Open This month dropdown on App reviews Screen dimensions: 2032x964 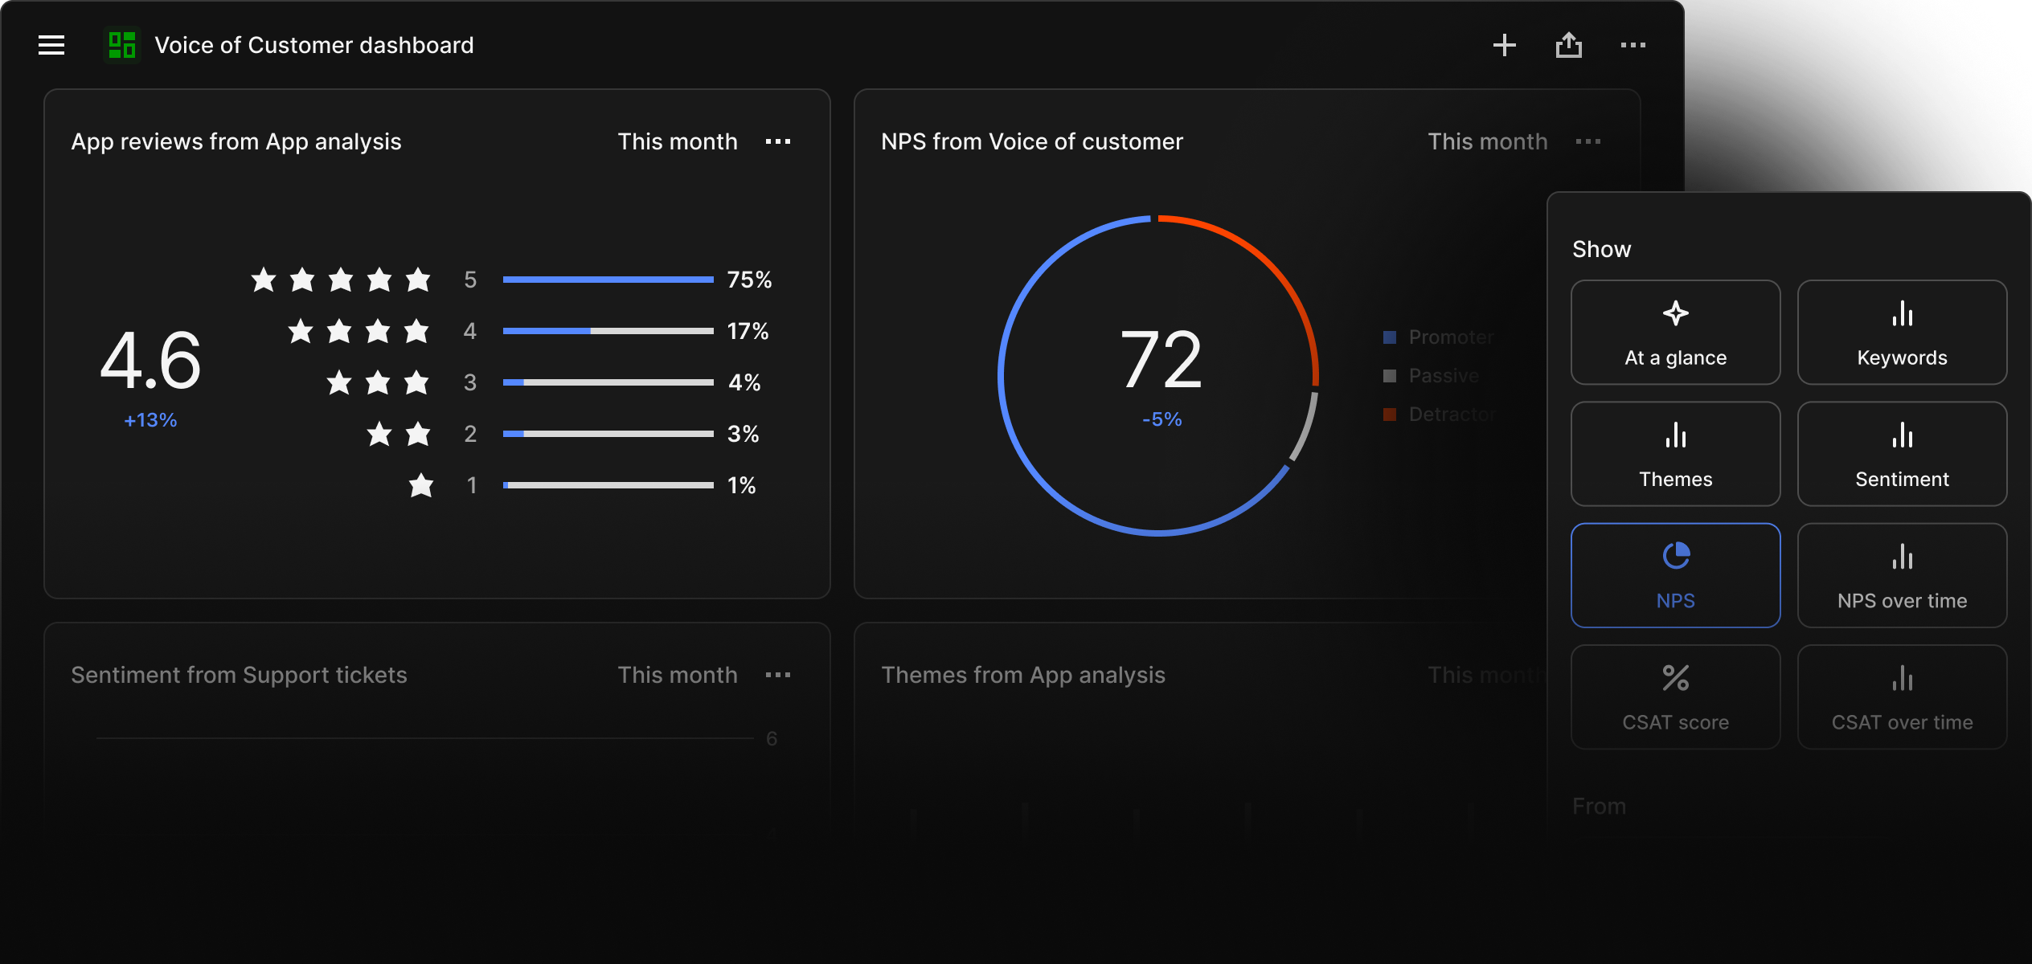pos(677,141)
